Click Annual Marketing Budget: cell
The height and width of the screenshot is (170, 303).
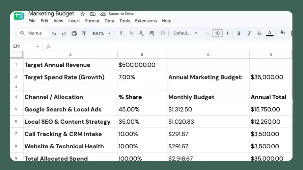pos(208,77)
